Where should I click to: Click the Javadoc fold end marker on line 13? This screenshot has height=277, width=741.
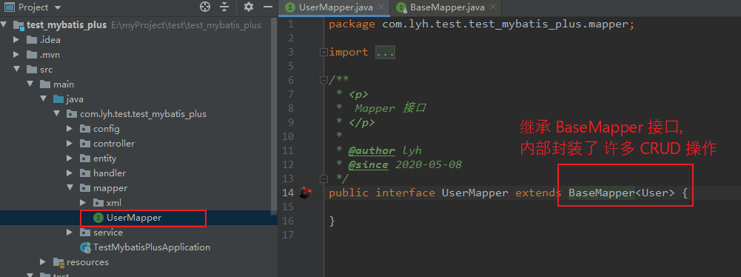(x=323, y=178)
